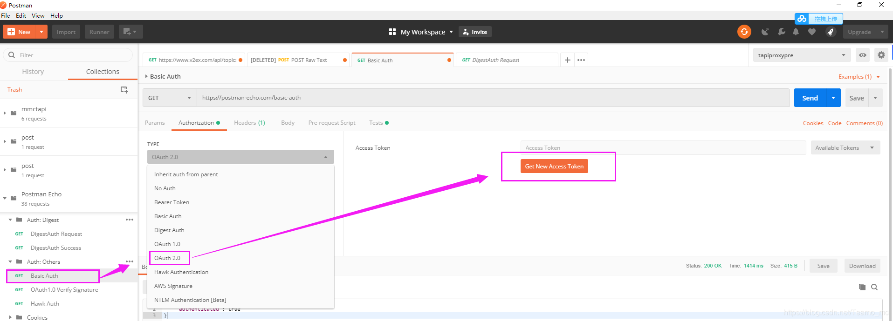Click Get New Access Token button

tap(554, 166)
